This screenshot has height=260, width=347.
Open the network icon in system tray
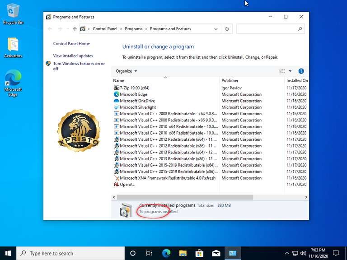click(x=295, y=253)
